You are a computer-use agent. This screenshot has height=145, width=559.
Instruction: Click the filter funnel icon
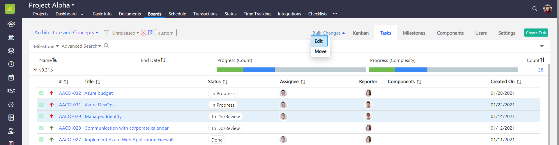tap(107, 33)
